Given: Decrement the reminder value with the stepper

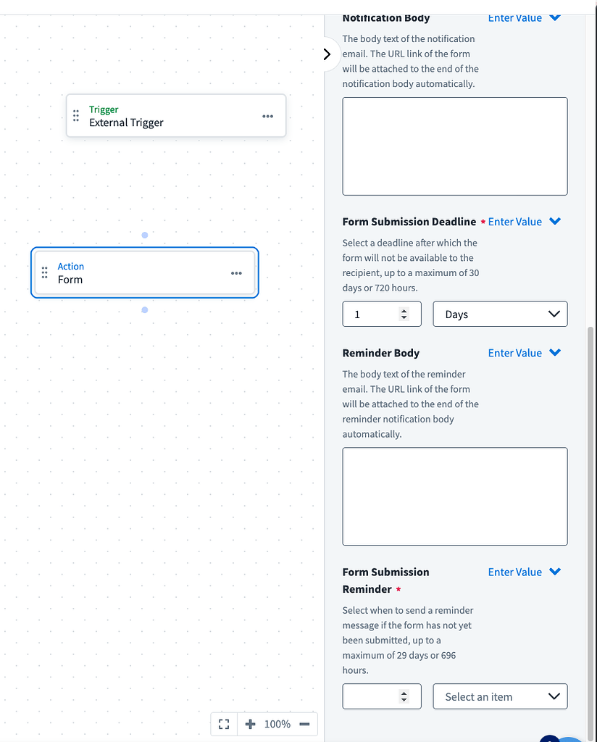Looking at the screenshot, I should (404, 699).
